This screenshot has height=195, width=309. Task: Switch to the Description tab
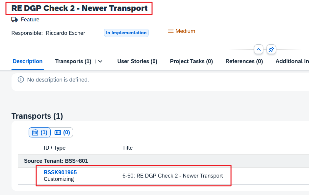click(28, 61)
